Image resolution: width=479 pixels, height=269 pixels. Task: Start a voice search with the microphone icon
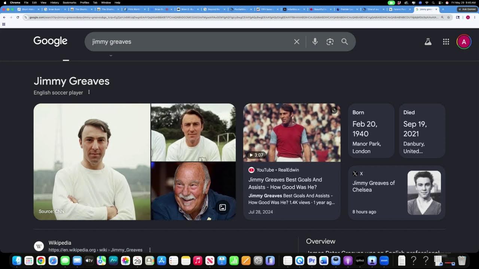315,42
